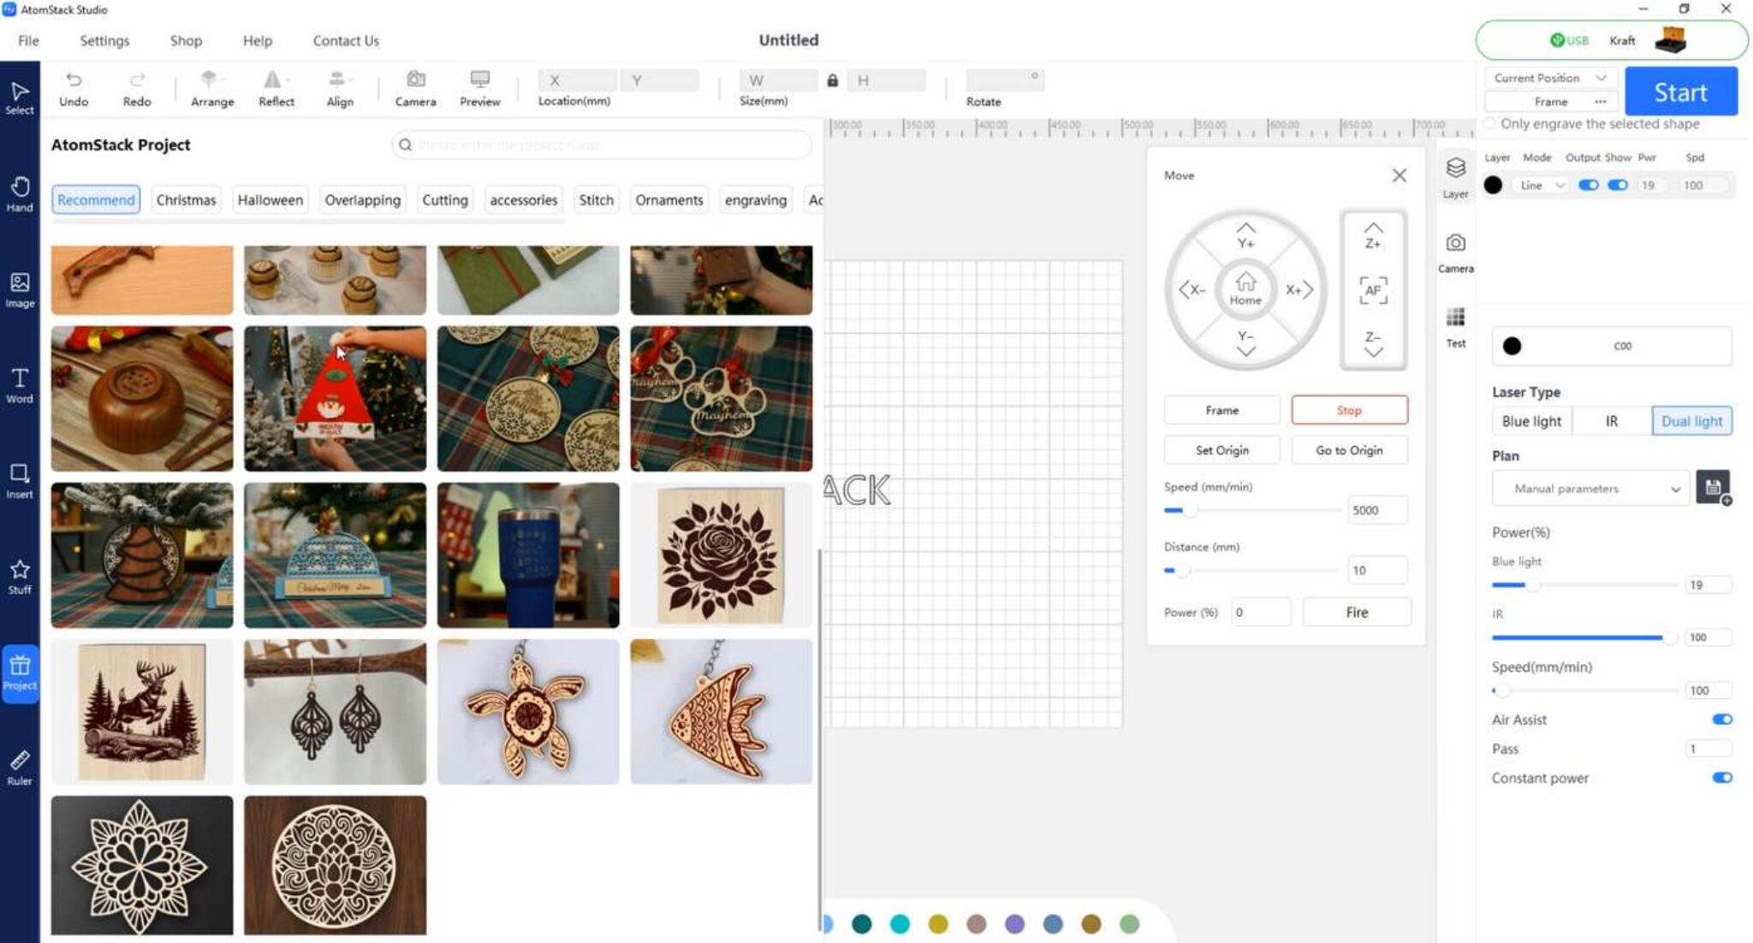Image resolution: width=1753 pixels, height=943 pixels.
Task: Switch to the Christmas project category tab
Action: pos(185,199)
